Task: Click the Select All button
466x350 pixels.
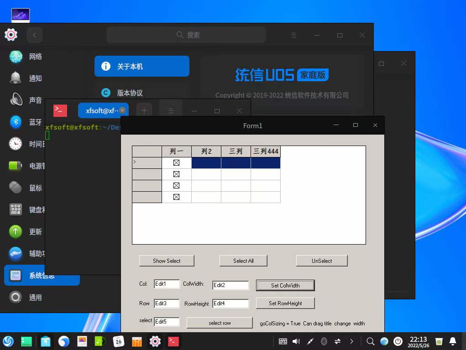Action: click(x=243, y=261)
